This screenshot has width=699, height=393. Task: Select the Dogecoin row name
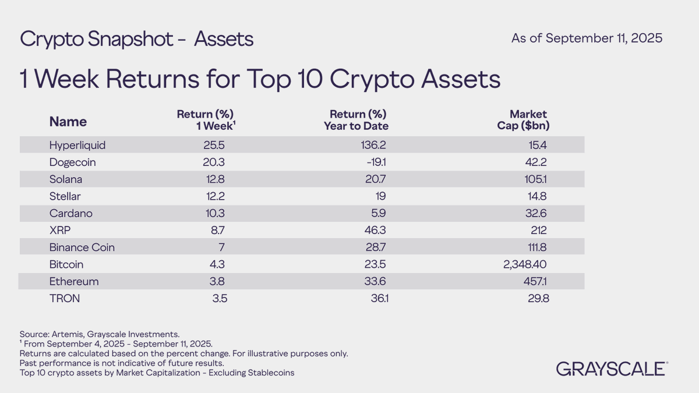pyautogui.click(x=73, y=162)
